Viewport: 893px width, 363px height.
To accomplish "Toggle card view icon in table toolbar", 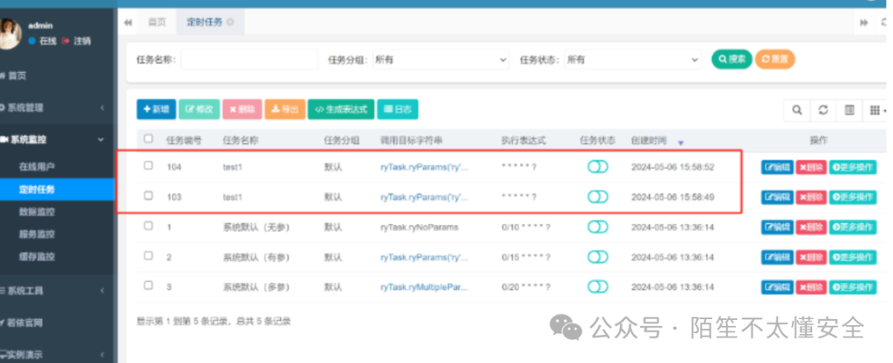I will (x=849, y=111).
